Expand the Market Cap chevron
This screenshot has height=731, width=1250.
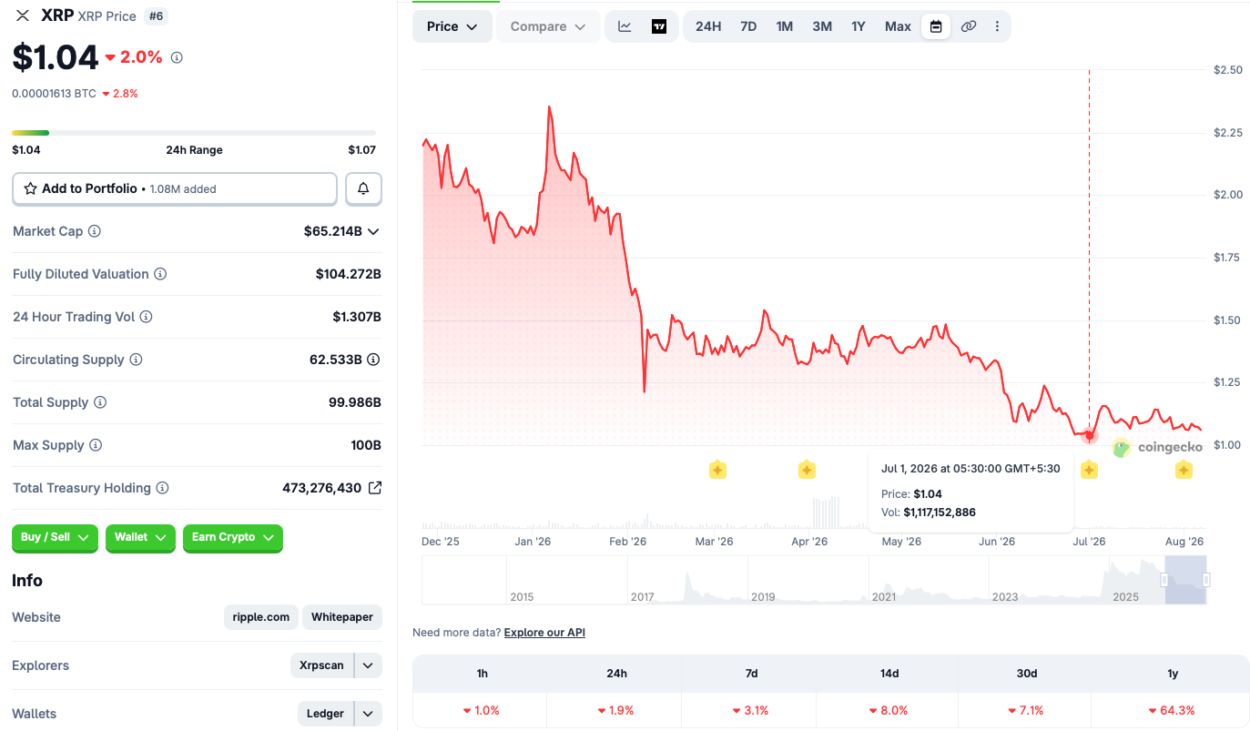pos(373,231)
